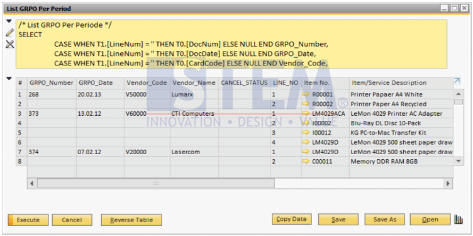Click the Copy Data button
The height and width of the screenshot is (236, 473).
click(x=291, y=219)
